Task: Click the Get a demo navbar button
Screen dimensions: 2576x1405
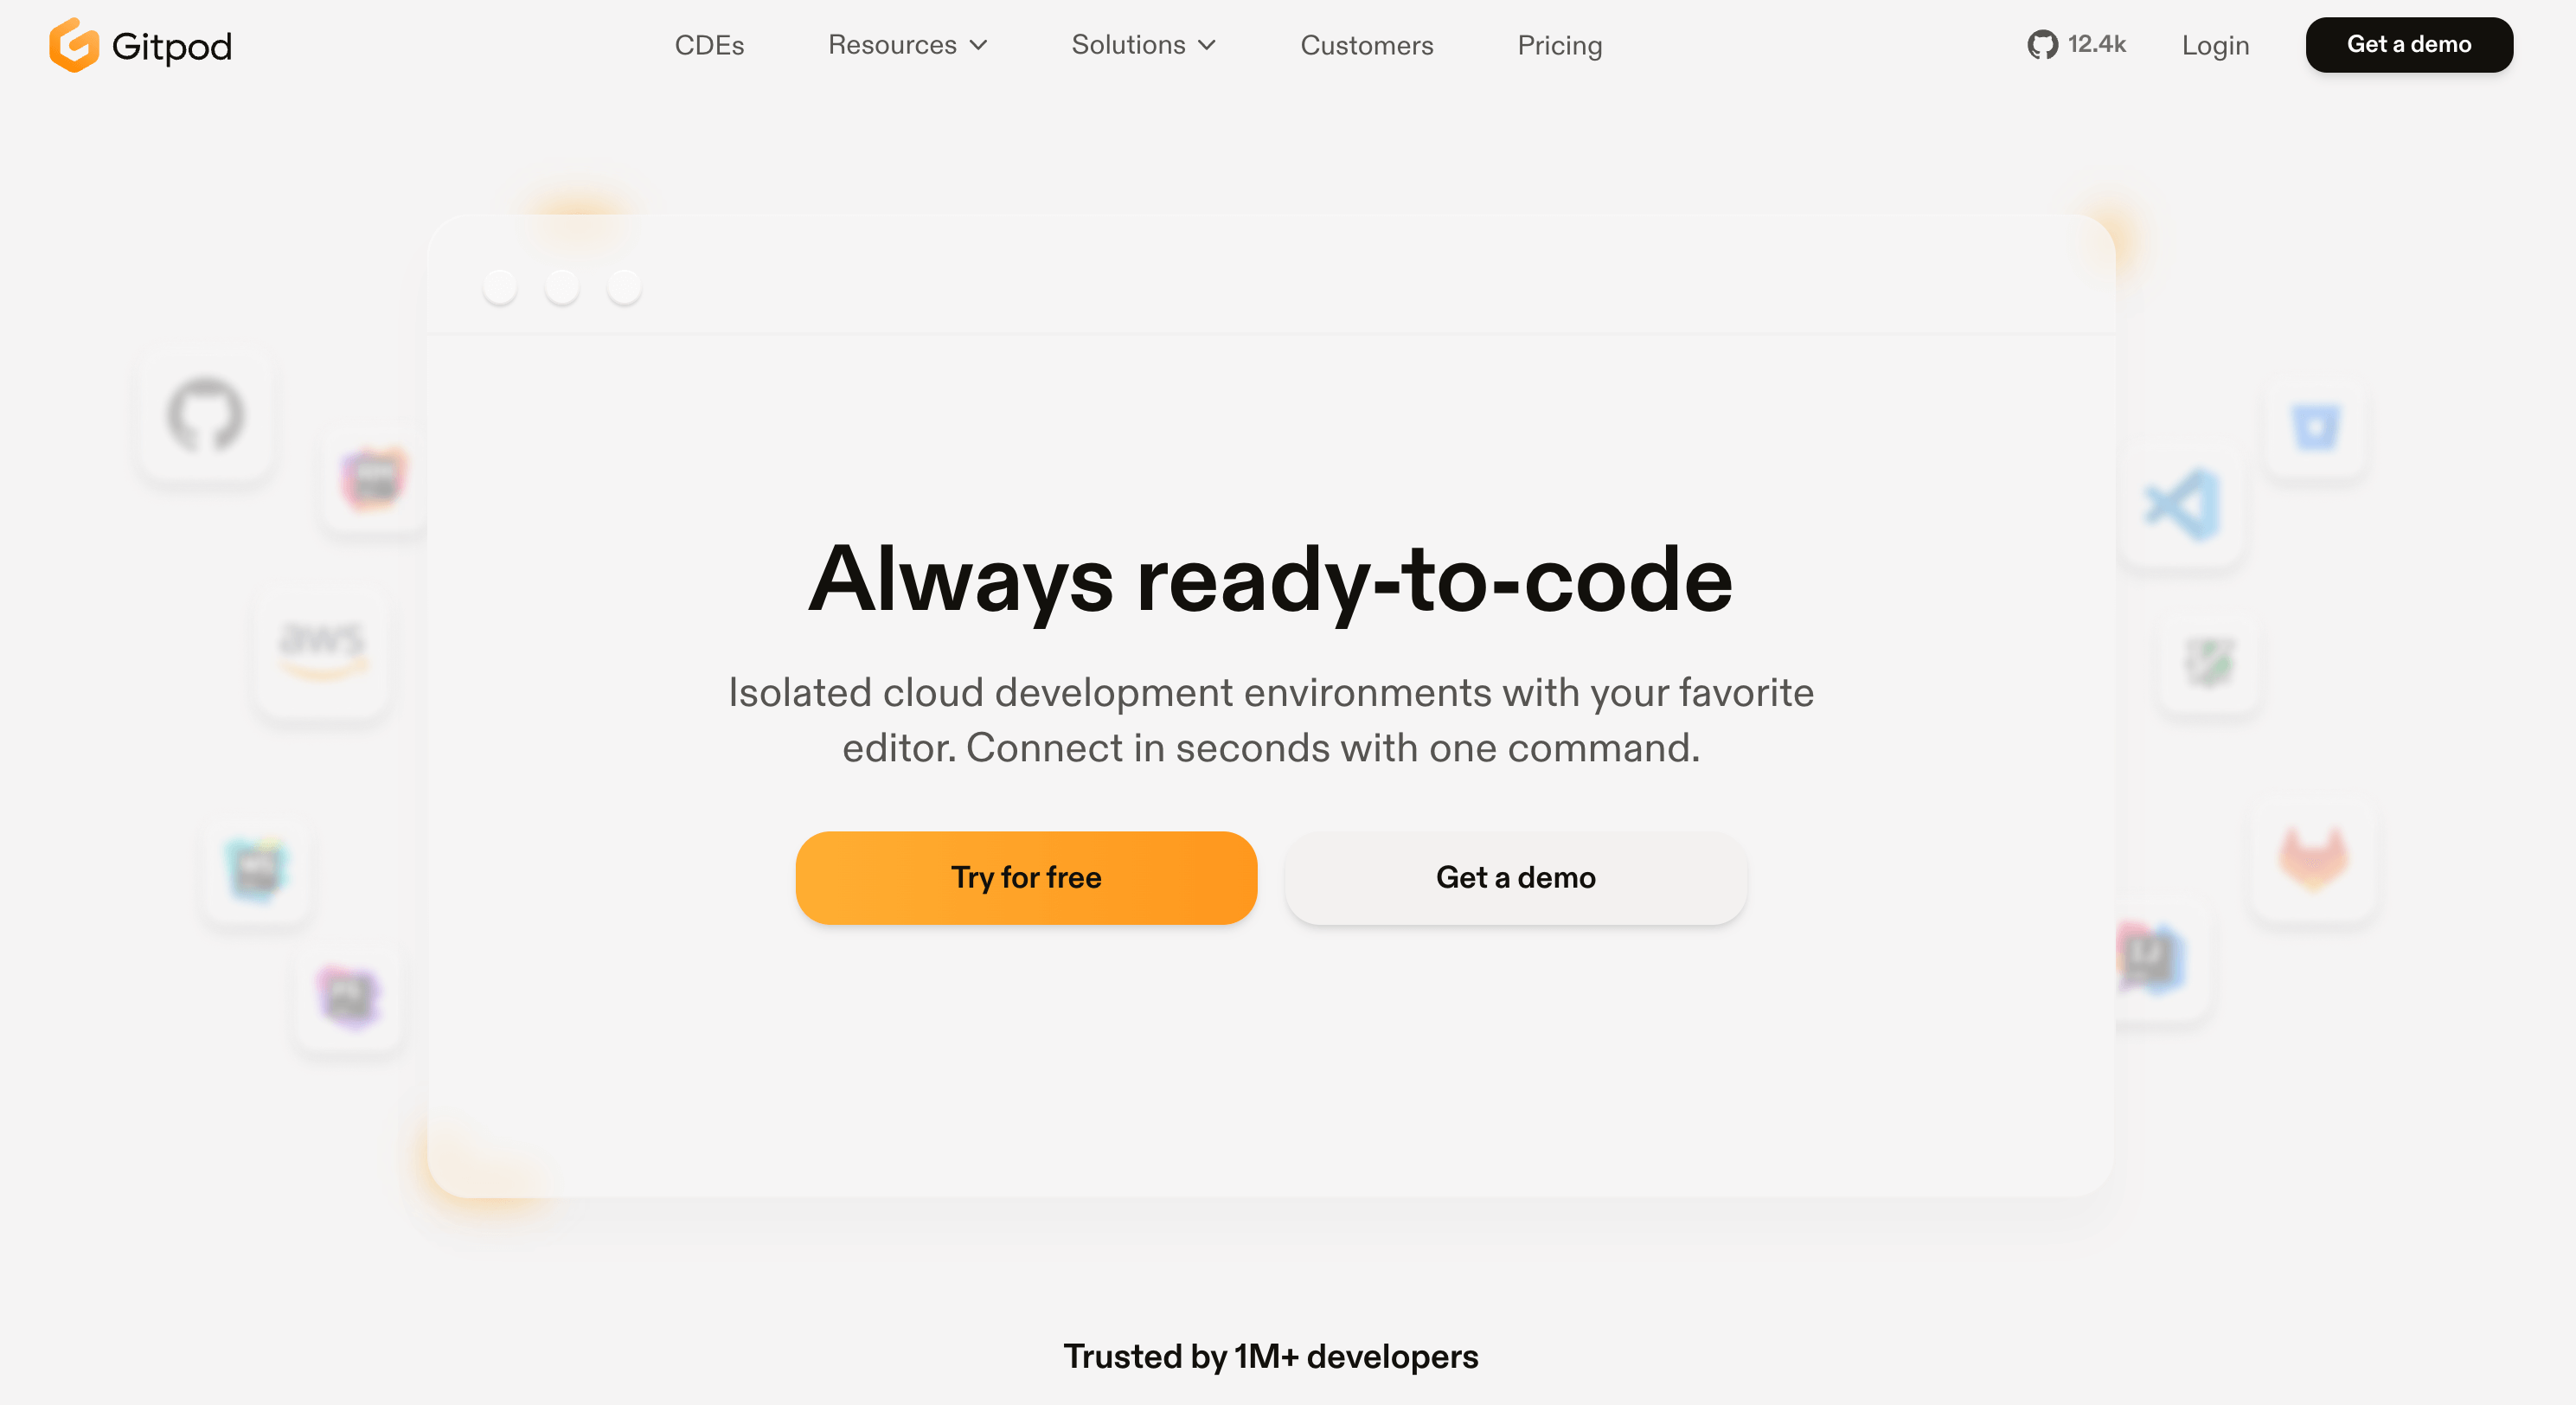Action: (2410, 43)
